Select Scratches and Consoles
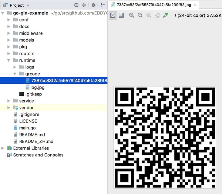The height and width of the screenshot is (194, 222). click(38, 155)
